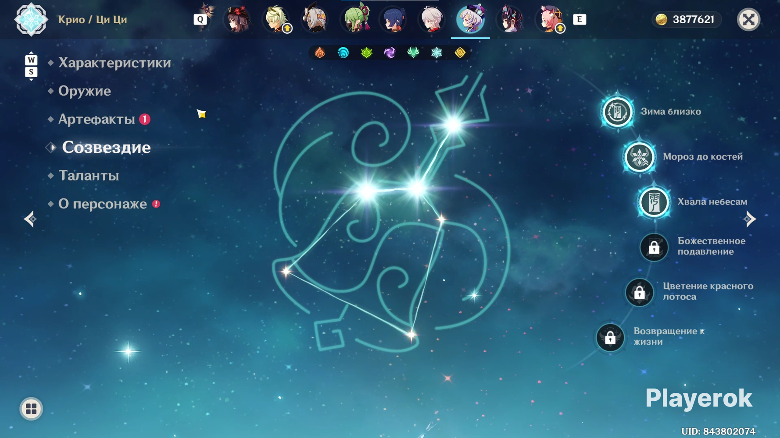The width and height of the screenshot is (780, 438).
Task: Click the Q previous-character key
Action: click(x=200, y=19)
